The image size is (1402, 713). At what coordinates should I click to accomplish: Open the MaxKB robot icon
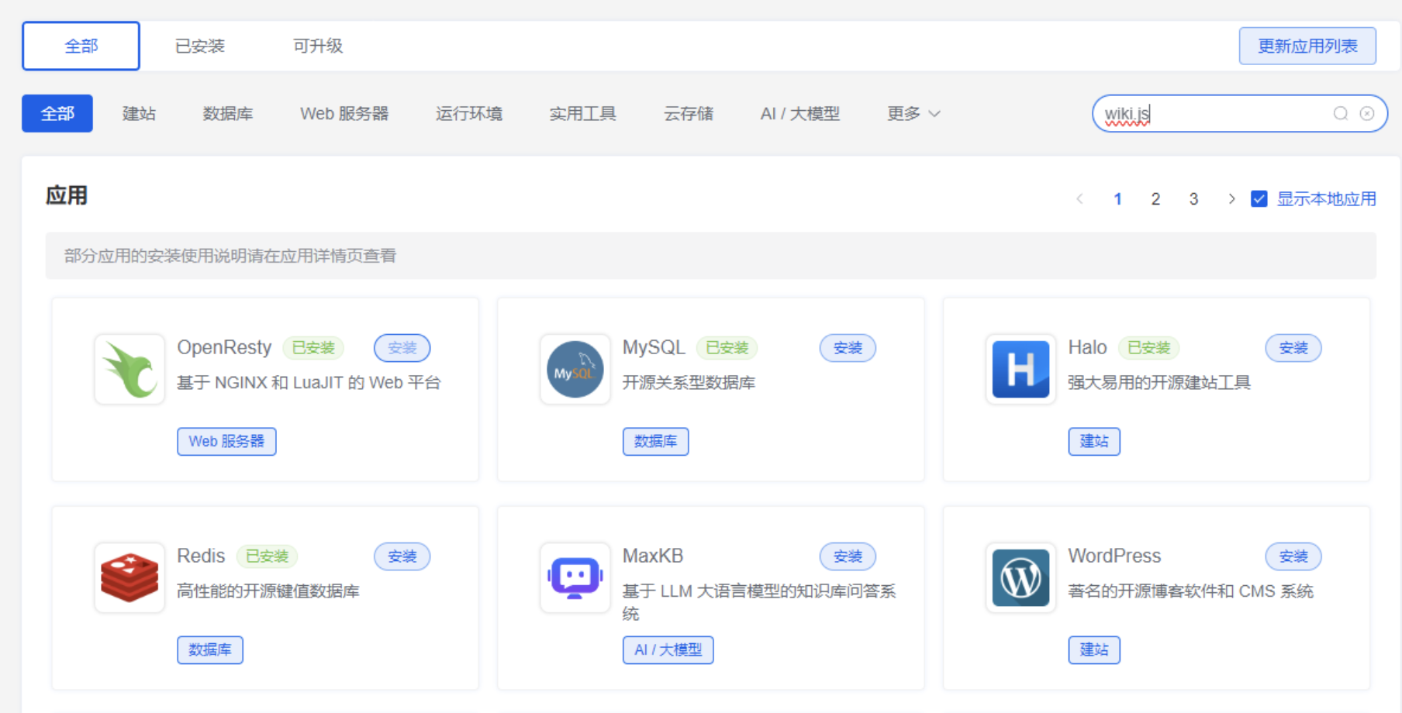(x=575, y=578)
